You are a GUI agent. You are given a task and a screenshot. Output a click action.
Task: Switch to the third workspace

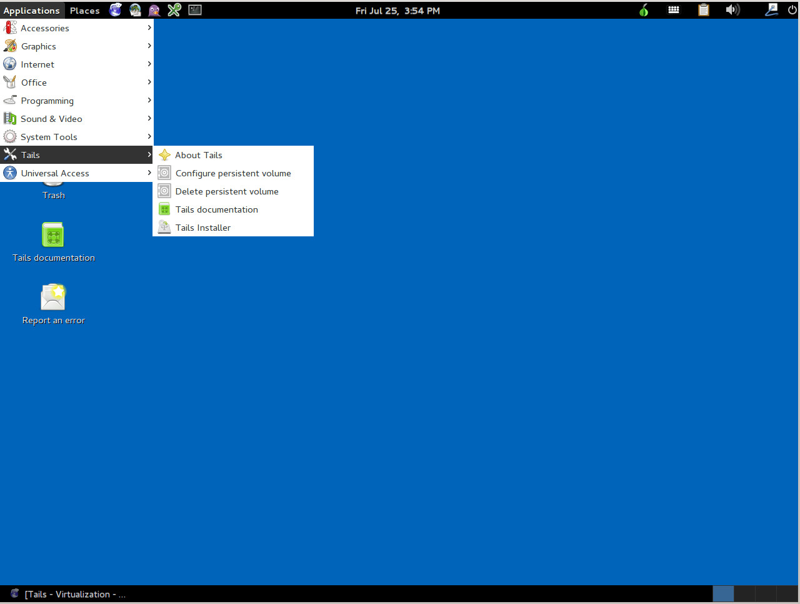tap(766, 593)
